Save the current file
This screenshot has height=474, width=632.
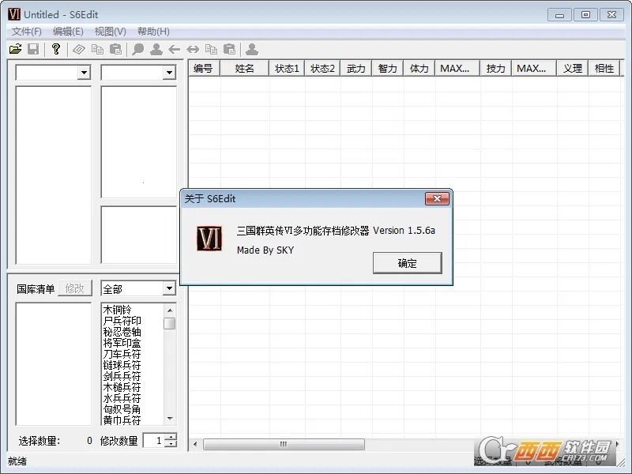click(x=33, y=48)
